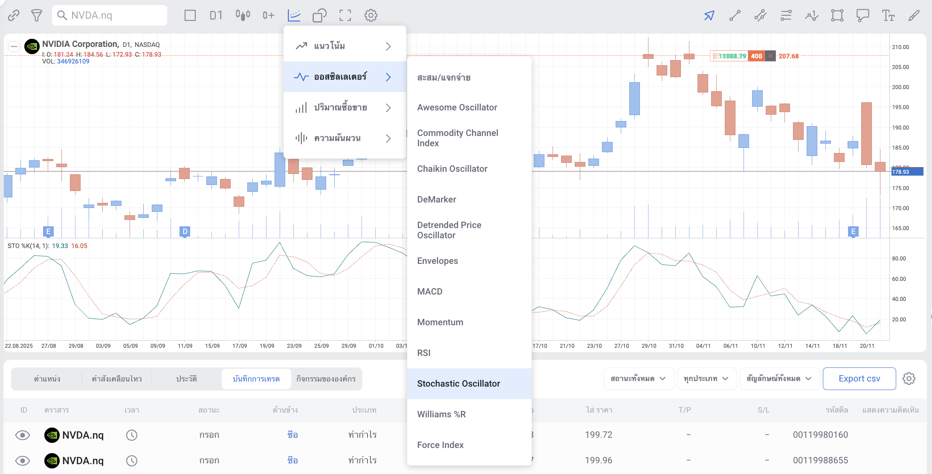Open the ทุกประเภท type dropdown
Image resolution: width=932 pixels, height=474 pixels.
tap(706, 379)
